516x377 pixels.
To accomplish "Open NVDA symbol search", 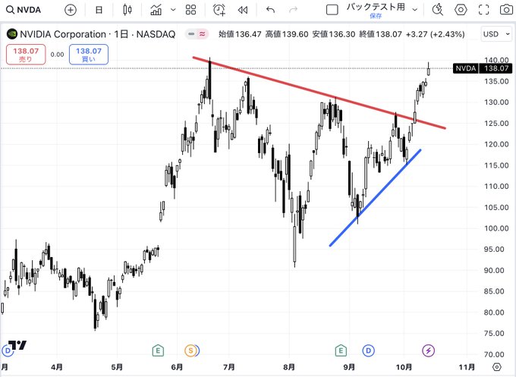I will point(24,10).
